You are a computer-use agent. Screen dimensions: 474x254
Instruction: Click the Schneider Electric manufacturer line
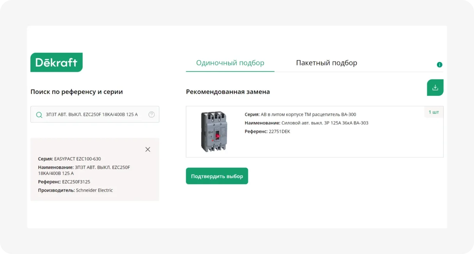click(75, 190)
